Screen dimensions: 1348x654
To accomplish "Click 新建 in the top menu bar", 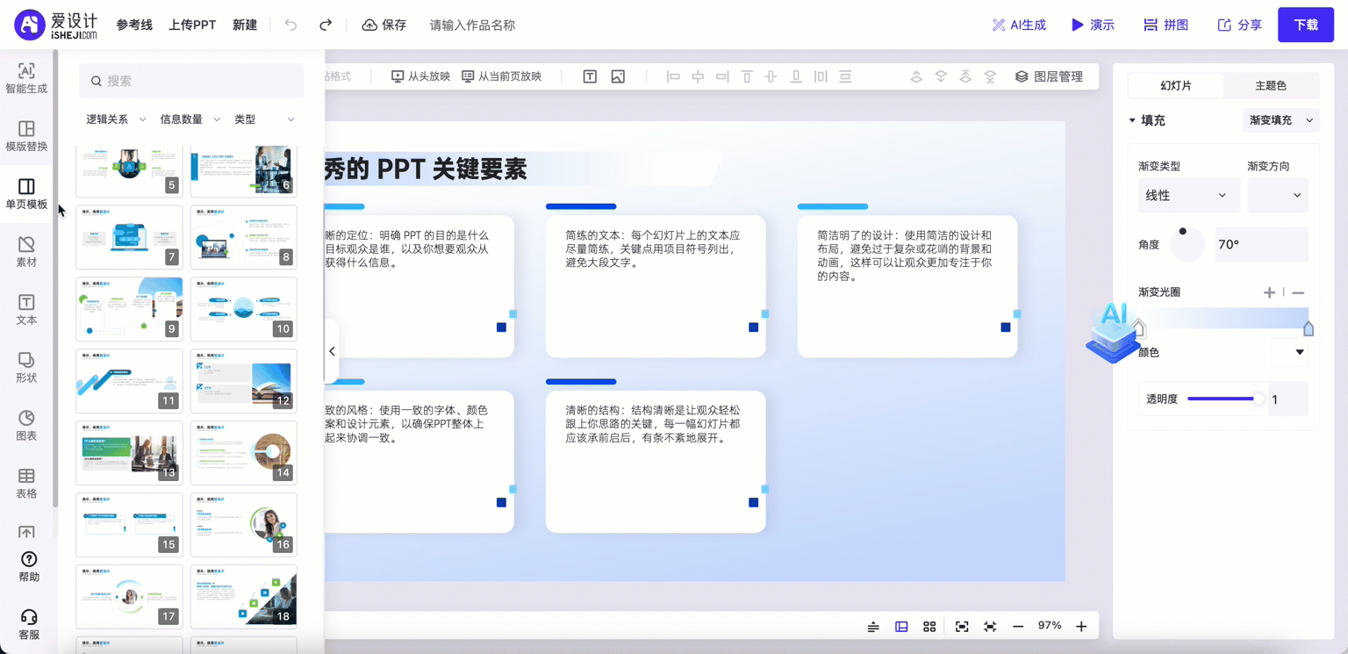I will [245, 25].
